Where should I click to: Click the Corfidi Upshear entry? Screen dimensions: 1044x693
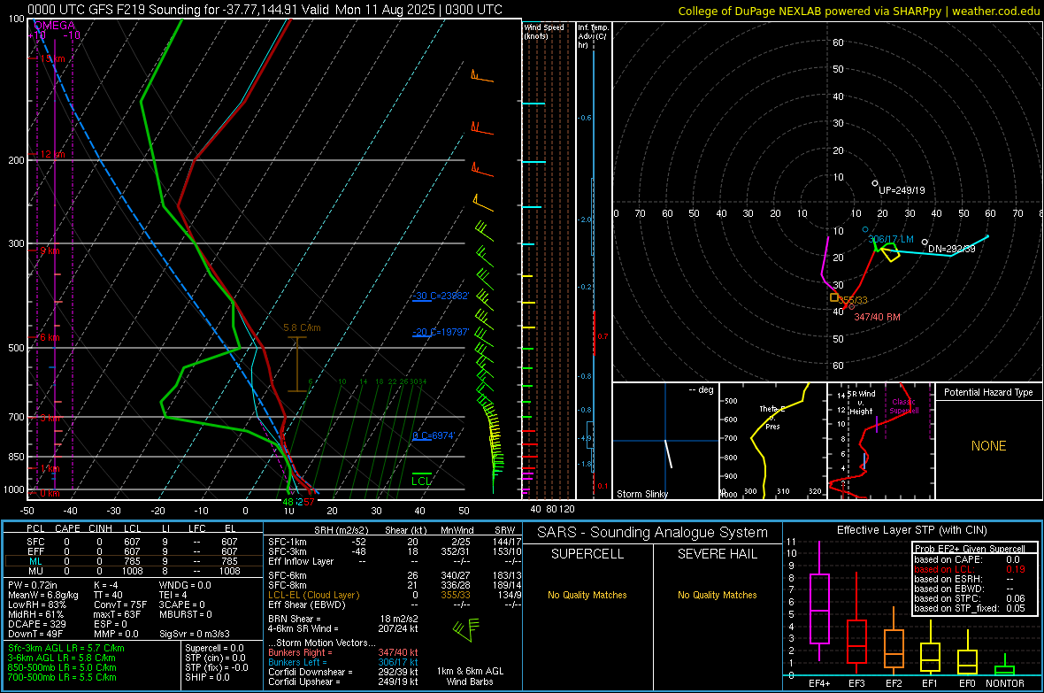coord(343,681)
